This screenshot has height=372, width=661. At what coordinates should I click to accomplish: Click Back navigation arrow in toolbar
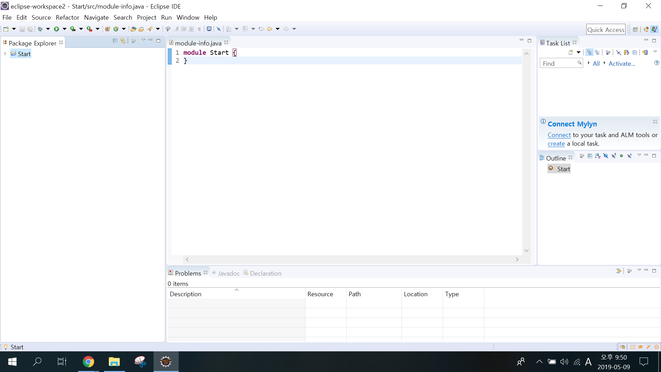270,29
